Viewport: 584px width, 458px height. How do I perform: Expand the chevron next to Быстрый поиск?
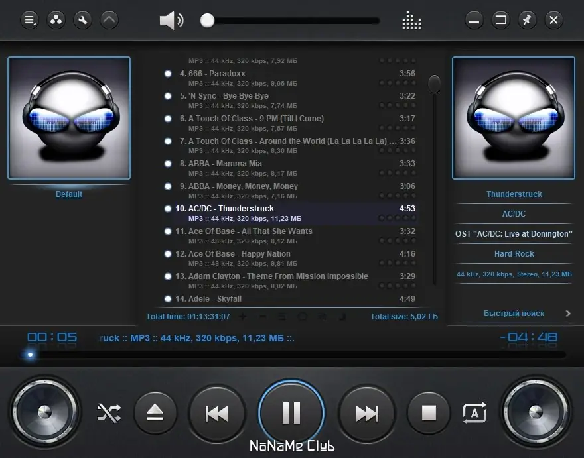tap(568, 314)
